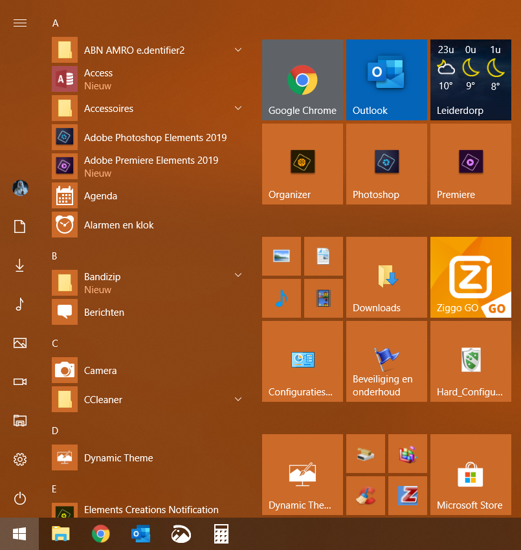Open the Outlook tile

coord(386,80)
